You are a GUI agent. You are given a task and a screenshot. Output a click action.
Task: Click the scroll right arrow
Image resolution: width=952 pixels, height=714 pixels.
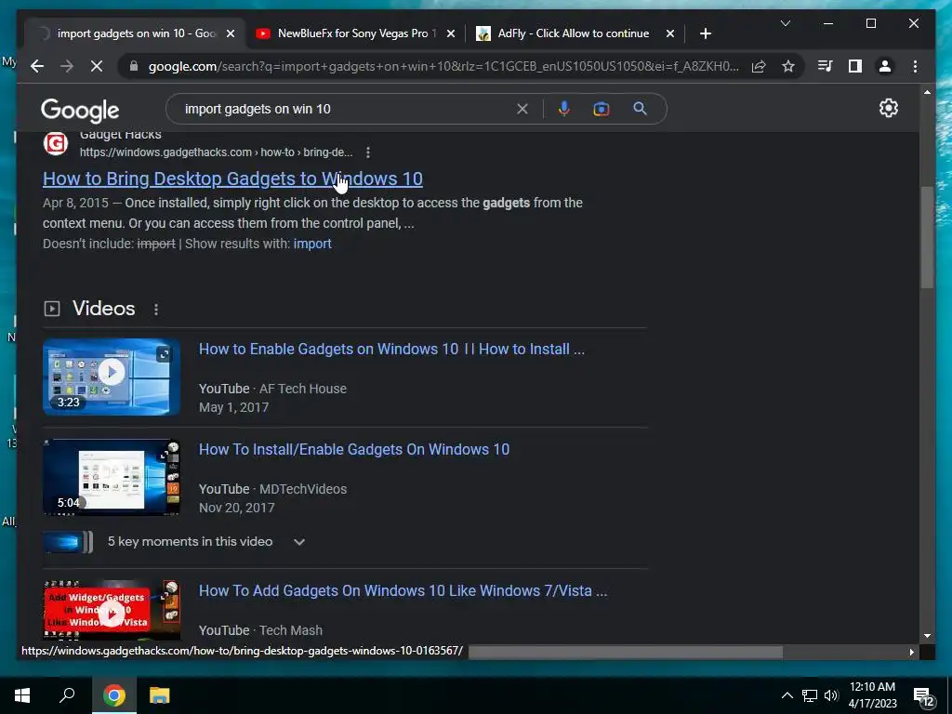(x=911, y=652)
